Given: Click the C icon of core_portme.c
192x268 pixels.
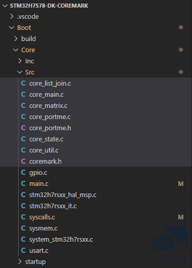Looking at the screenshot, I should coord(23,117).
